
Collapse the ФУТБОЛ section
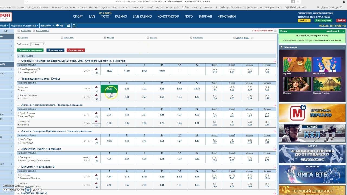point(19,56)
